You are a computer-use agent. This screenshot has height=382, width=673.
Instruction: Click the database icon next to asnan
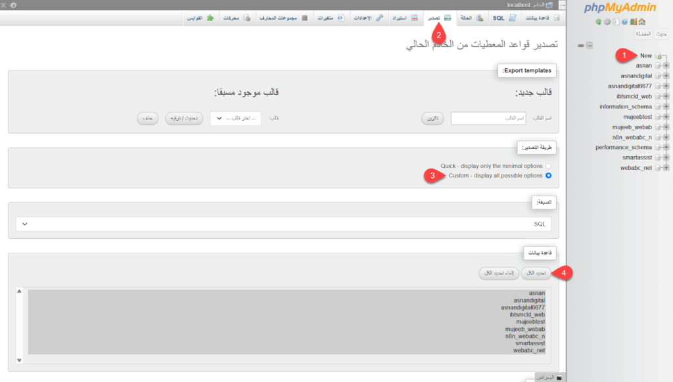pos(657,66)
